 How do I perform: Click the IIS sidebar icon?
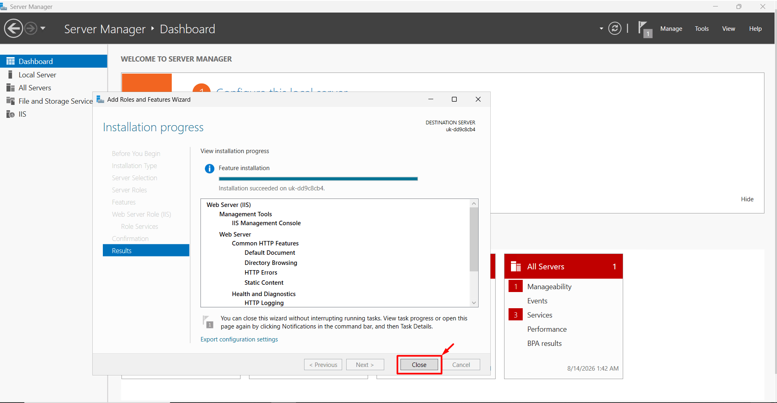(x=11, y=114)
